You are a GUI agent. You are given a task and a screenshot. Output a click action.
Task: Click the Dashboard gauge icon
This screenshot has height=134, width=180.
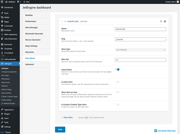tap(2, 7)
